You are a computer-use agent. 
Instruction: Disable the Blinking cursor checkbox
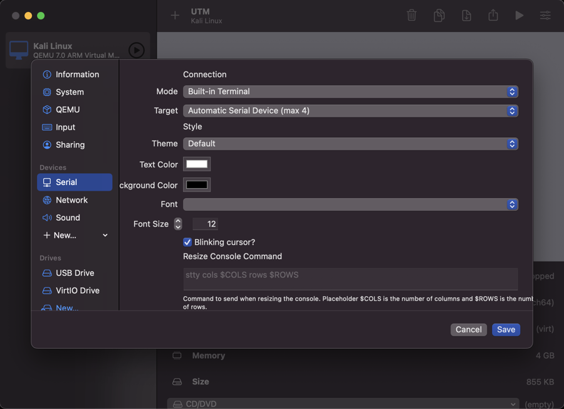[187, 242]
